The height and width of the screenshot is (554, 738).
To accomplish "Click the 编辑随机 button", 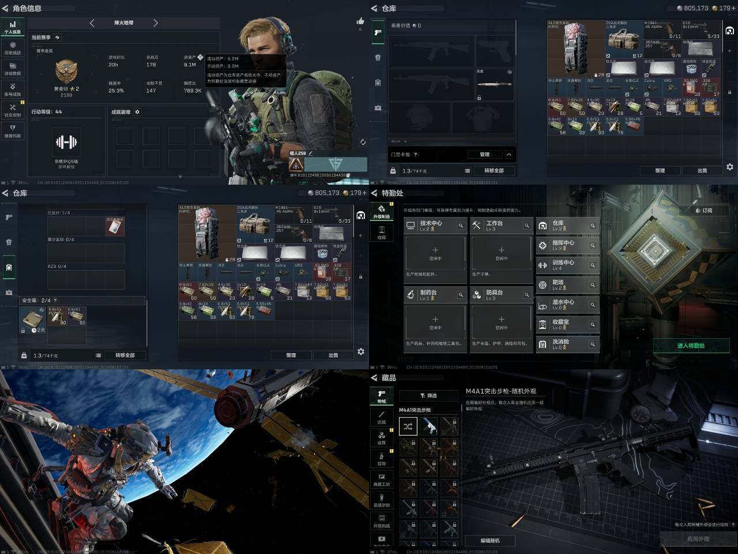I will tap(490, 541).
